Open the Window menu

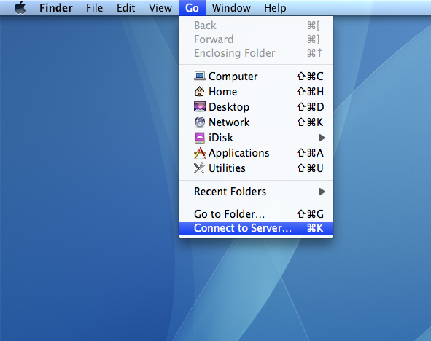[x=231, y=8]
